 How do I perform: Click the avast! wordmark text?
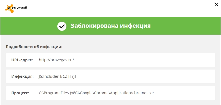pyautogui.click(x=20, y=8)
